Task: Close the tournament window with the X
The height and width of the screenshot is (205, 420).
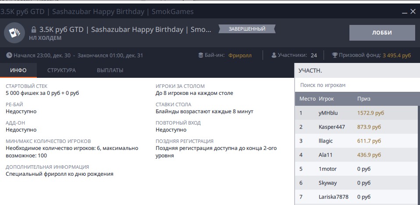Action: click(x=413, y=12)
